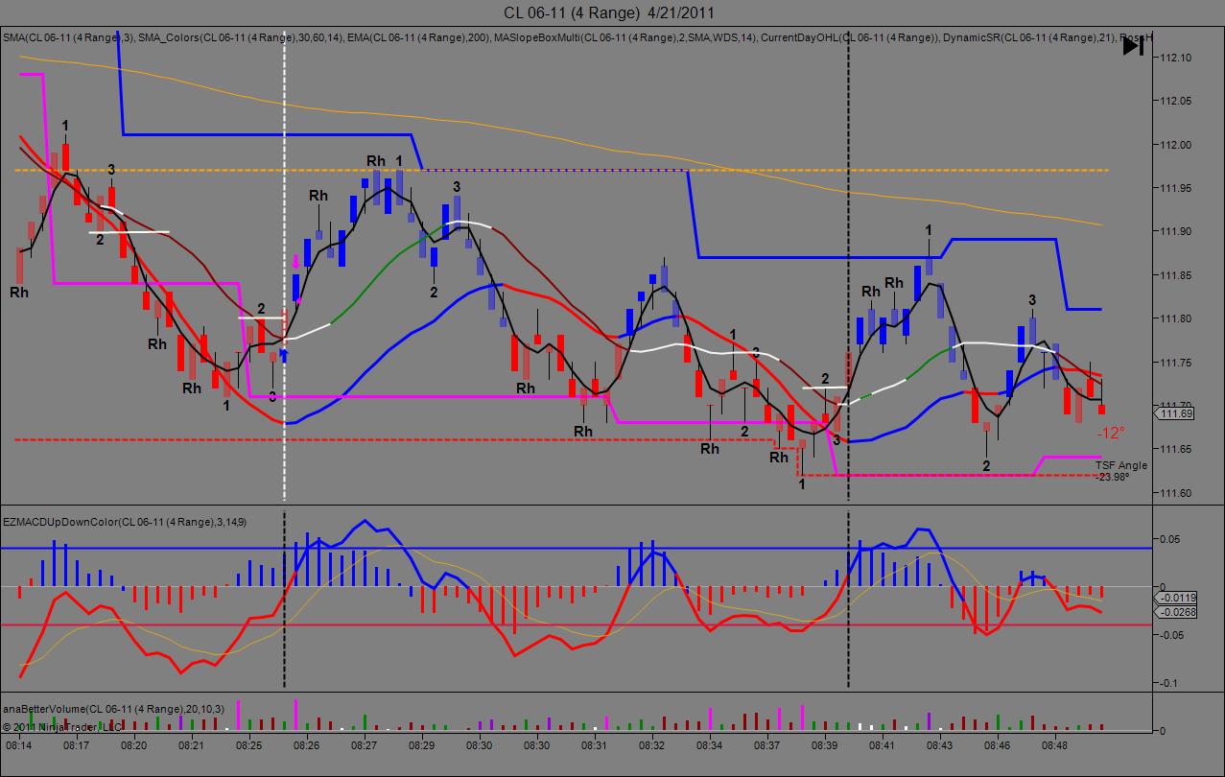Click time axis label 08:32
The width and height of the screenshot is (1225, 777).
(652, 744)
